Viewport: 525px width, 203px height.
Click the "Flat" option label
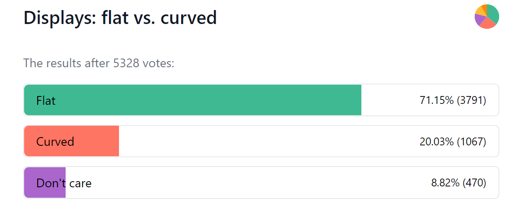click(x=46, y=100)
